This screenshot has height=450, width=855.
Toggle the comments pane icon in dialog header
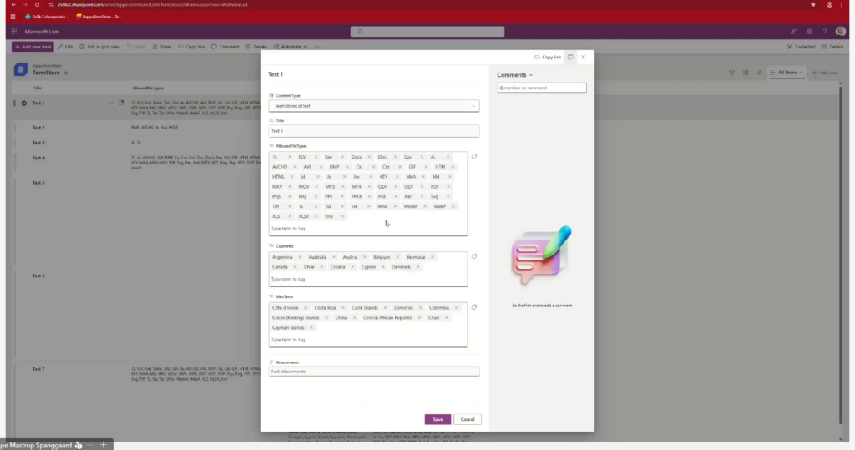pos(570,58)
